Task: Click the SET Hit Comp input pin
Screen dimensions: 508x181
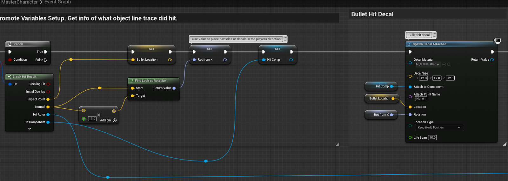Action: coord(264,60)
